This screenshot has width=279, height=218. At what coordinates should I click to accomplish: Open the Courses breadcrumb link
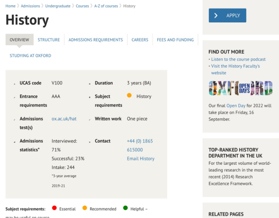pos(82,6)
